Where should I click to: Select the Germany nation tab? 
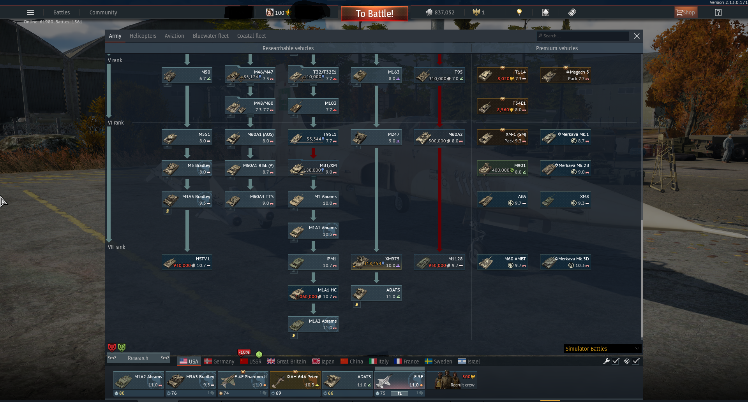(x=219, y=362)
